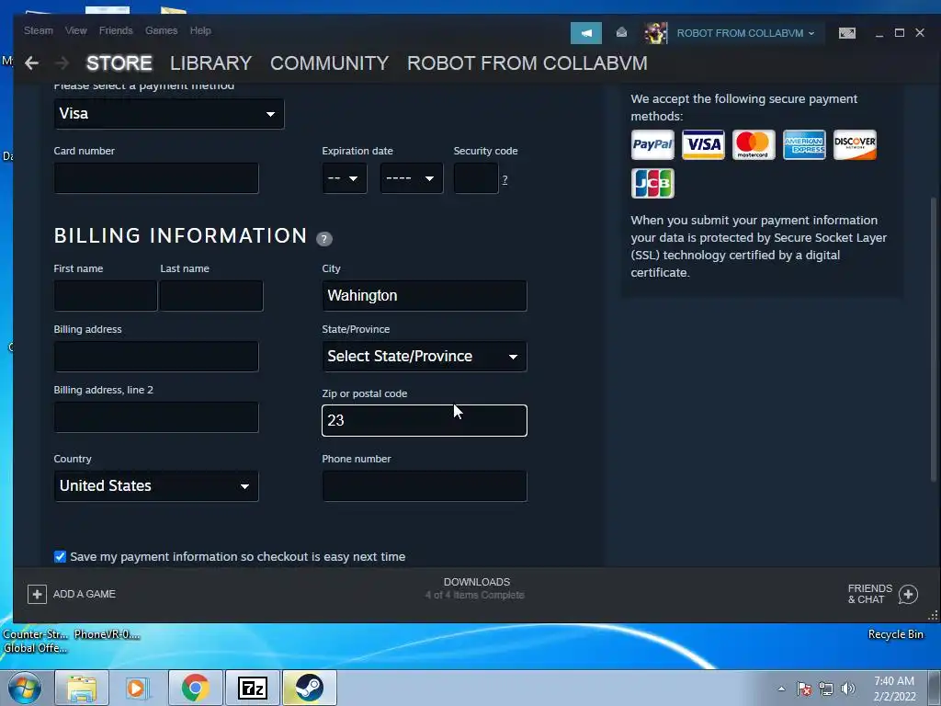Open the Steam announcements megaphone icon
This screenshot has width=941, height=706.
click(x=586, y=33)
